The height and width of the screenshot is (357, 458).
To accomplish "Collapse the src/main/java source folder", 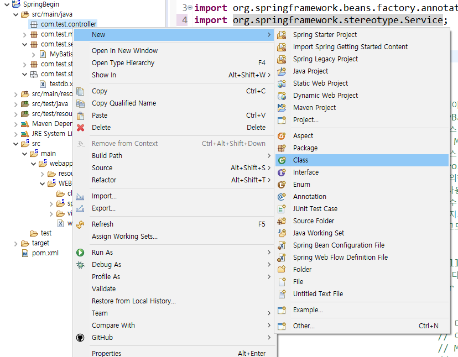I will point(16,14).
